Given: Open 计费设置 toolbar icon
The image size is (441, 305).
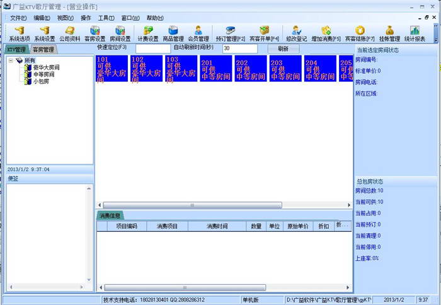Looking at the screenshot, I should [148, 34].
